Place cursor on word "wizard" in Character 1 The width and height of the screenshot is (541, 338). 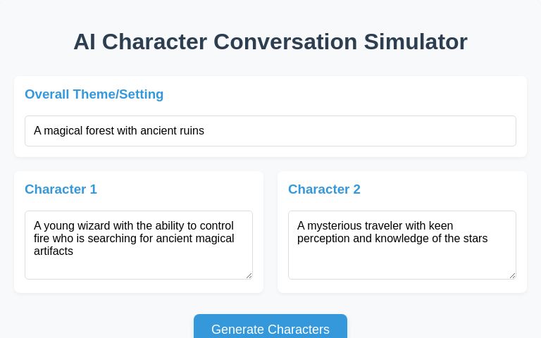pyautogui.click(x=99, y=226)
